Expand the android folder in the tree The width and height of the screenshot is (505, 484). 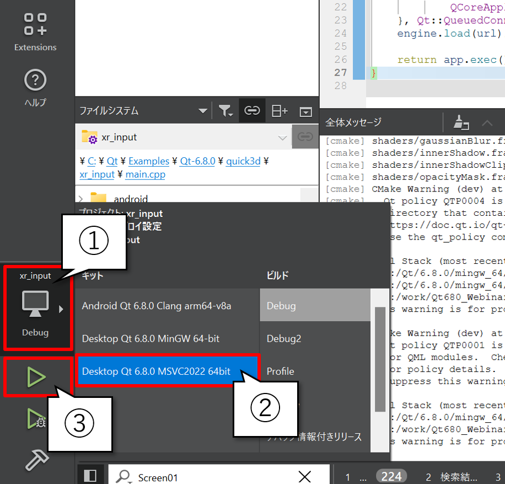tap(81, 199)
